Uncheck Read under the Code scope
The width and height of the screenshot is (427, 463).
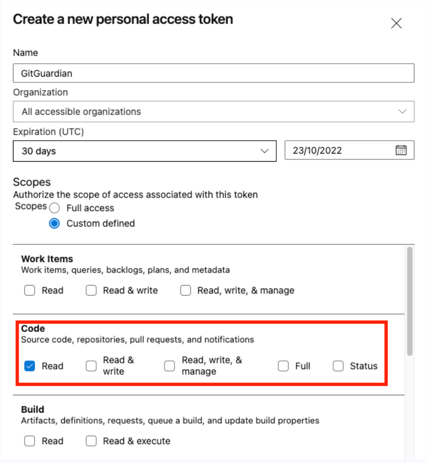point(29,365)
